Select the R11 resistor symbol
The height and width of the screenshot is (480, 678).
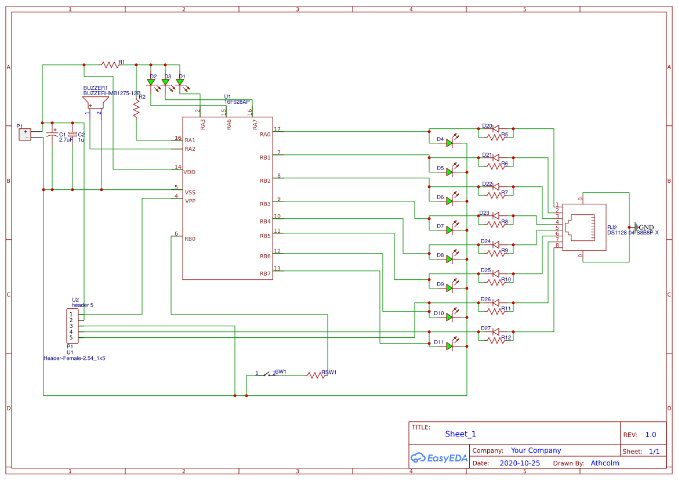(496, 312)
